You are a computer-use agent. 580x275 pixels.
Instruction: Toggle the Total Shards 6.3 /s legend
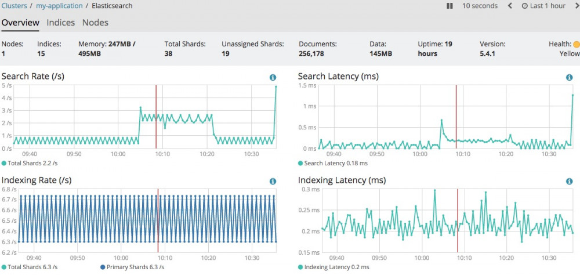[x=30, y=267]
